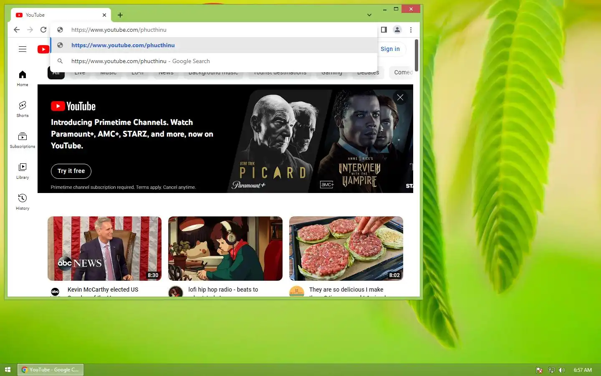Select YouTube - Google Chrome taskbar button
This screenshot has width=601, height=376.
51,370
